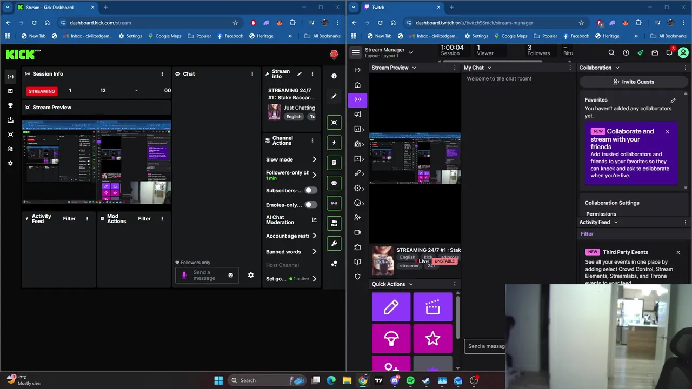The width and height of the screenshot is (692, 389).
Task: Open emoji picker in Kick chat box
Action: pos(230,275)
